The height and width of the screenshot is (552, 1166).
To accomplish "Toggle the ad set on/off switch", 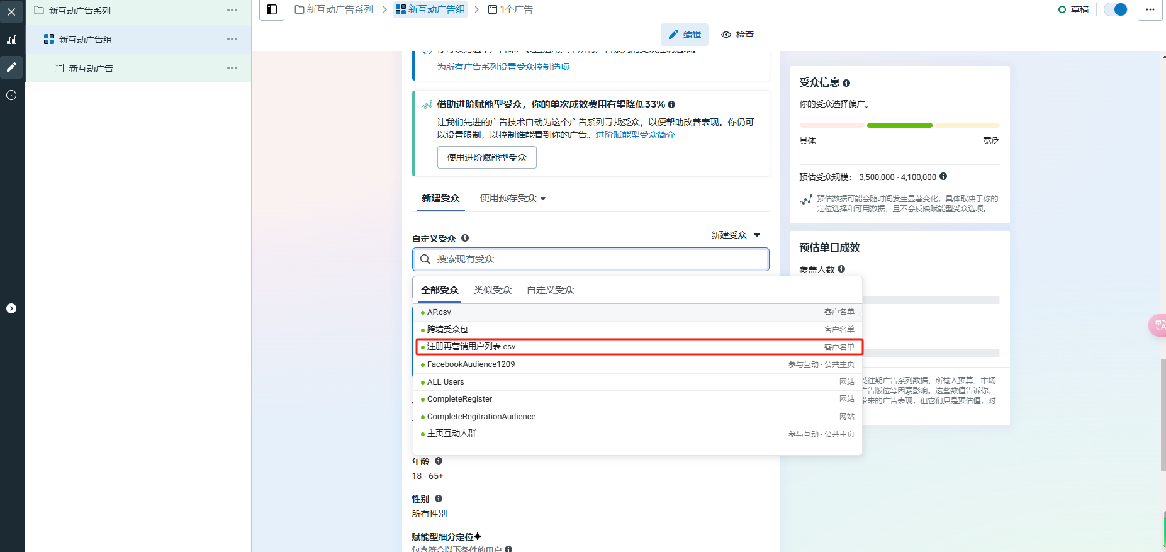I will [x=1116, y=9].
